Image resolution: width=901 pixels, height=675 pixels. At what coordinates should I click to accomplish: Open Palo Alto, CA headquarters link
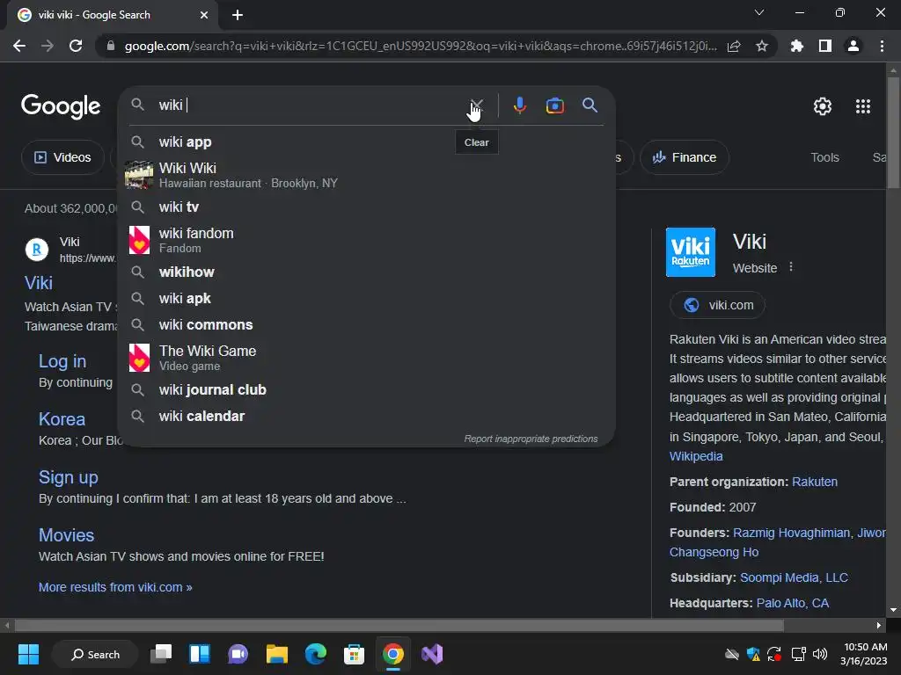793,603
